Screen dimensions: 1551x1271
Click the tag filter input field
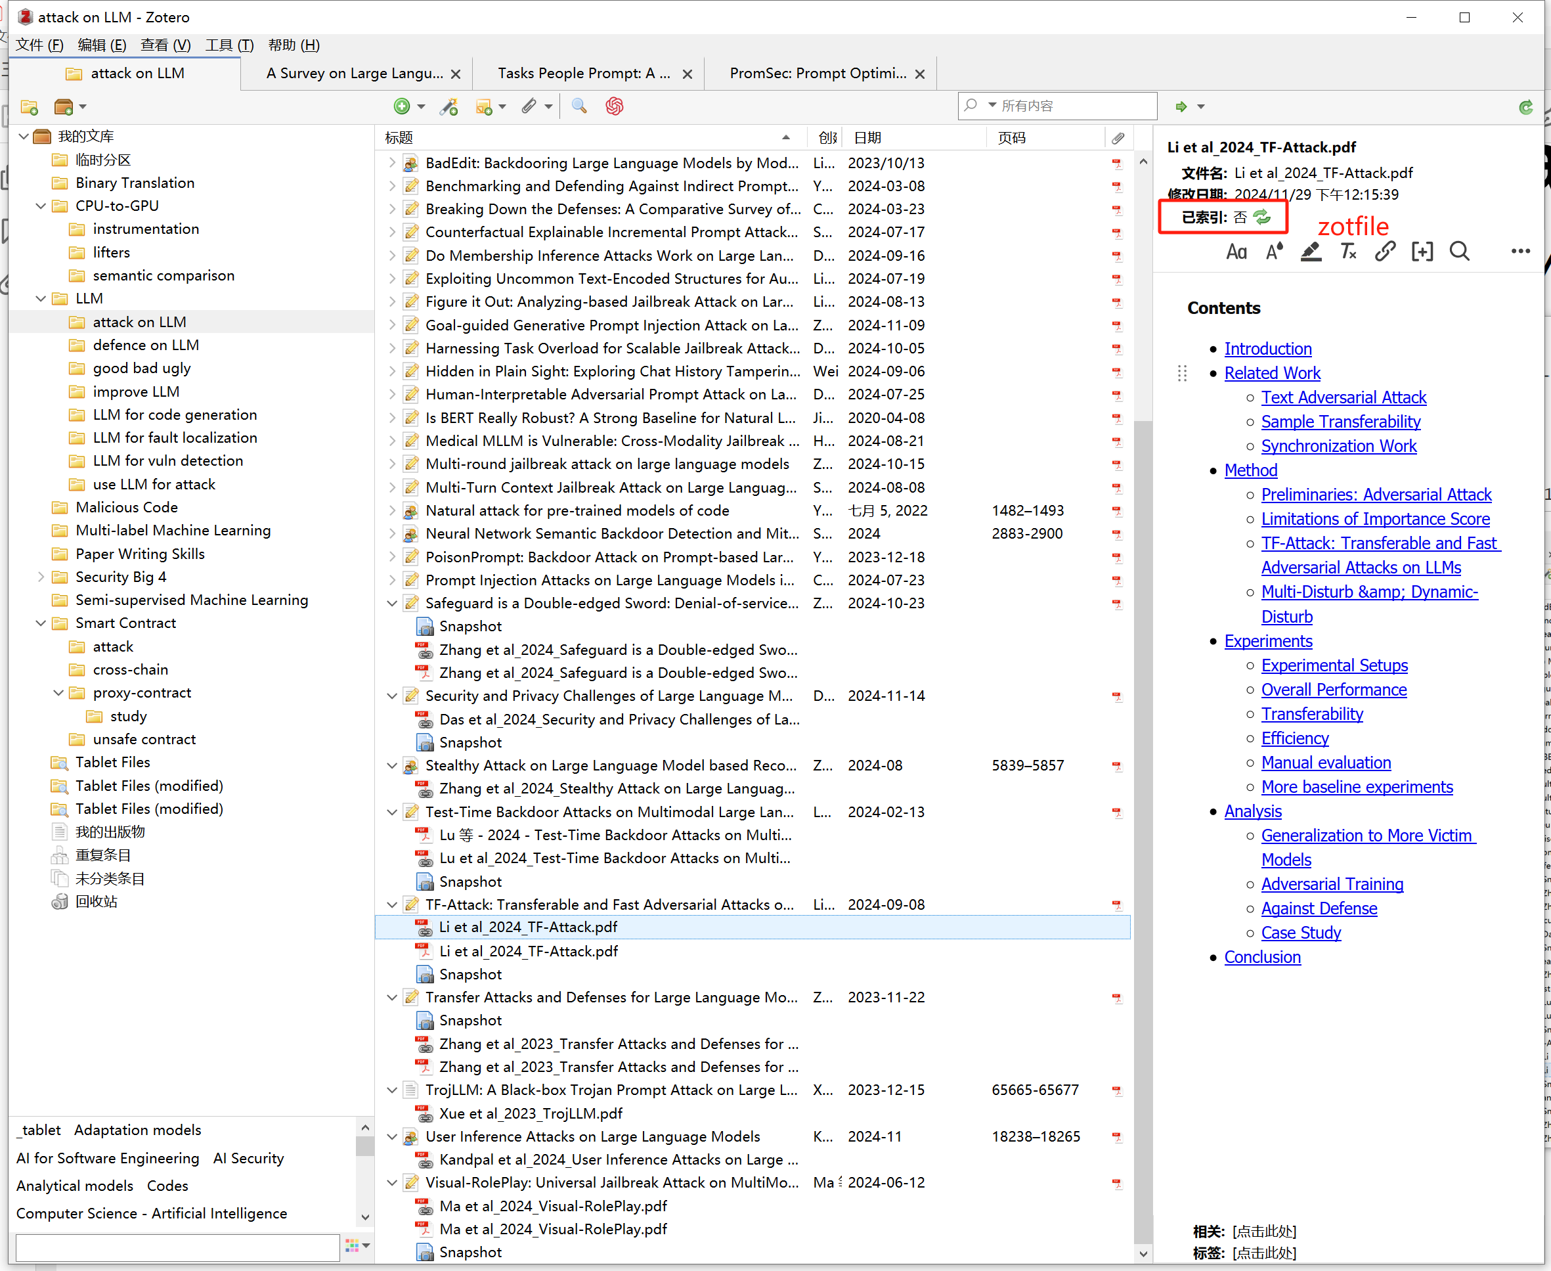178,1247
